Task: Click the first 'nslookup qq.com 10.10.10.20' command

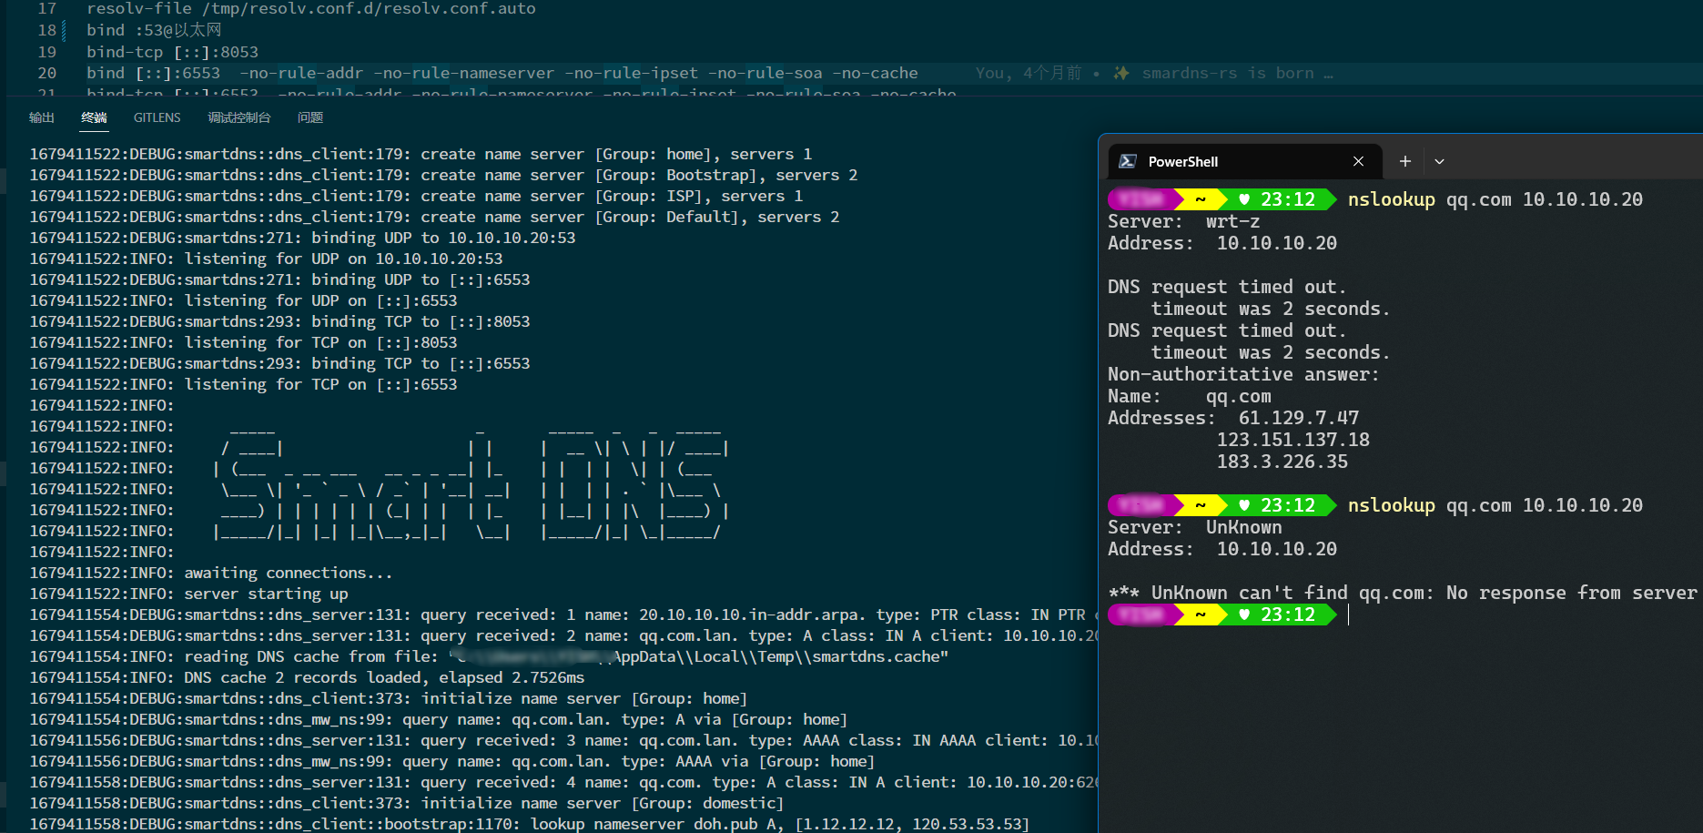Action: click(x=1495, y=199)
